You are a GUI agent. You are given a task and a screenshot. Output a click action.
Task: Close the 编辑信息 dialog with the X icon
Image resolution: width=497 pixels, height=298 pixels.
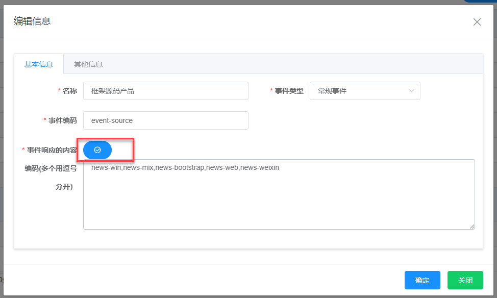[477, 22]
